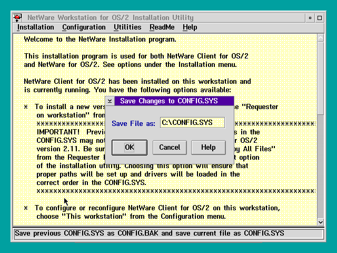The height and width of the screenshot is (253, 337).
Task: Maximize the NetWare Installation Utility window
Action: 320,18
